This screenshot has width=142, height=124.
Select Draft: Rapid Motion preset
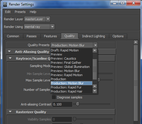[x=65, y=50]
